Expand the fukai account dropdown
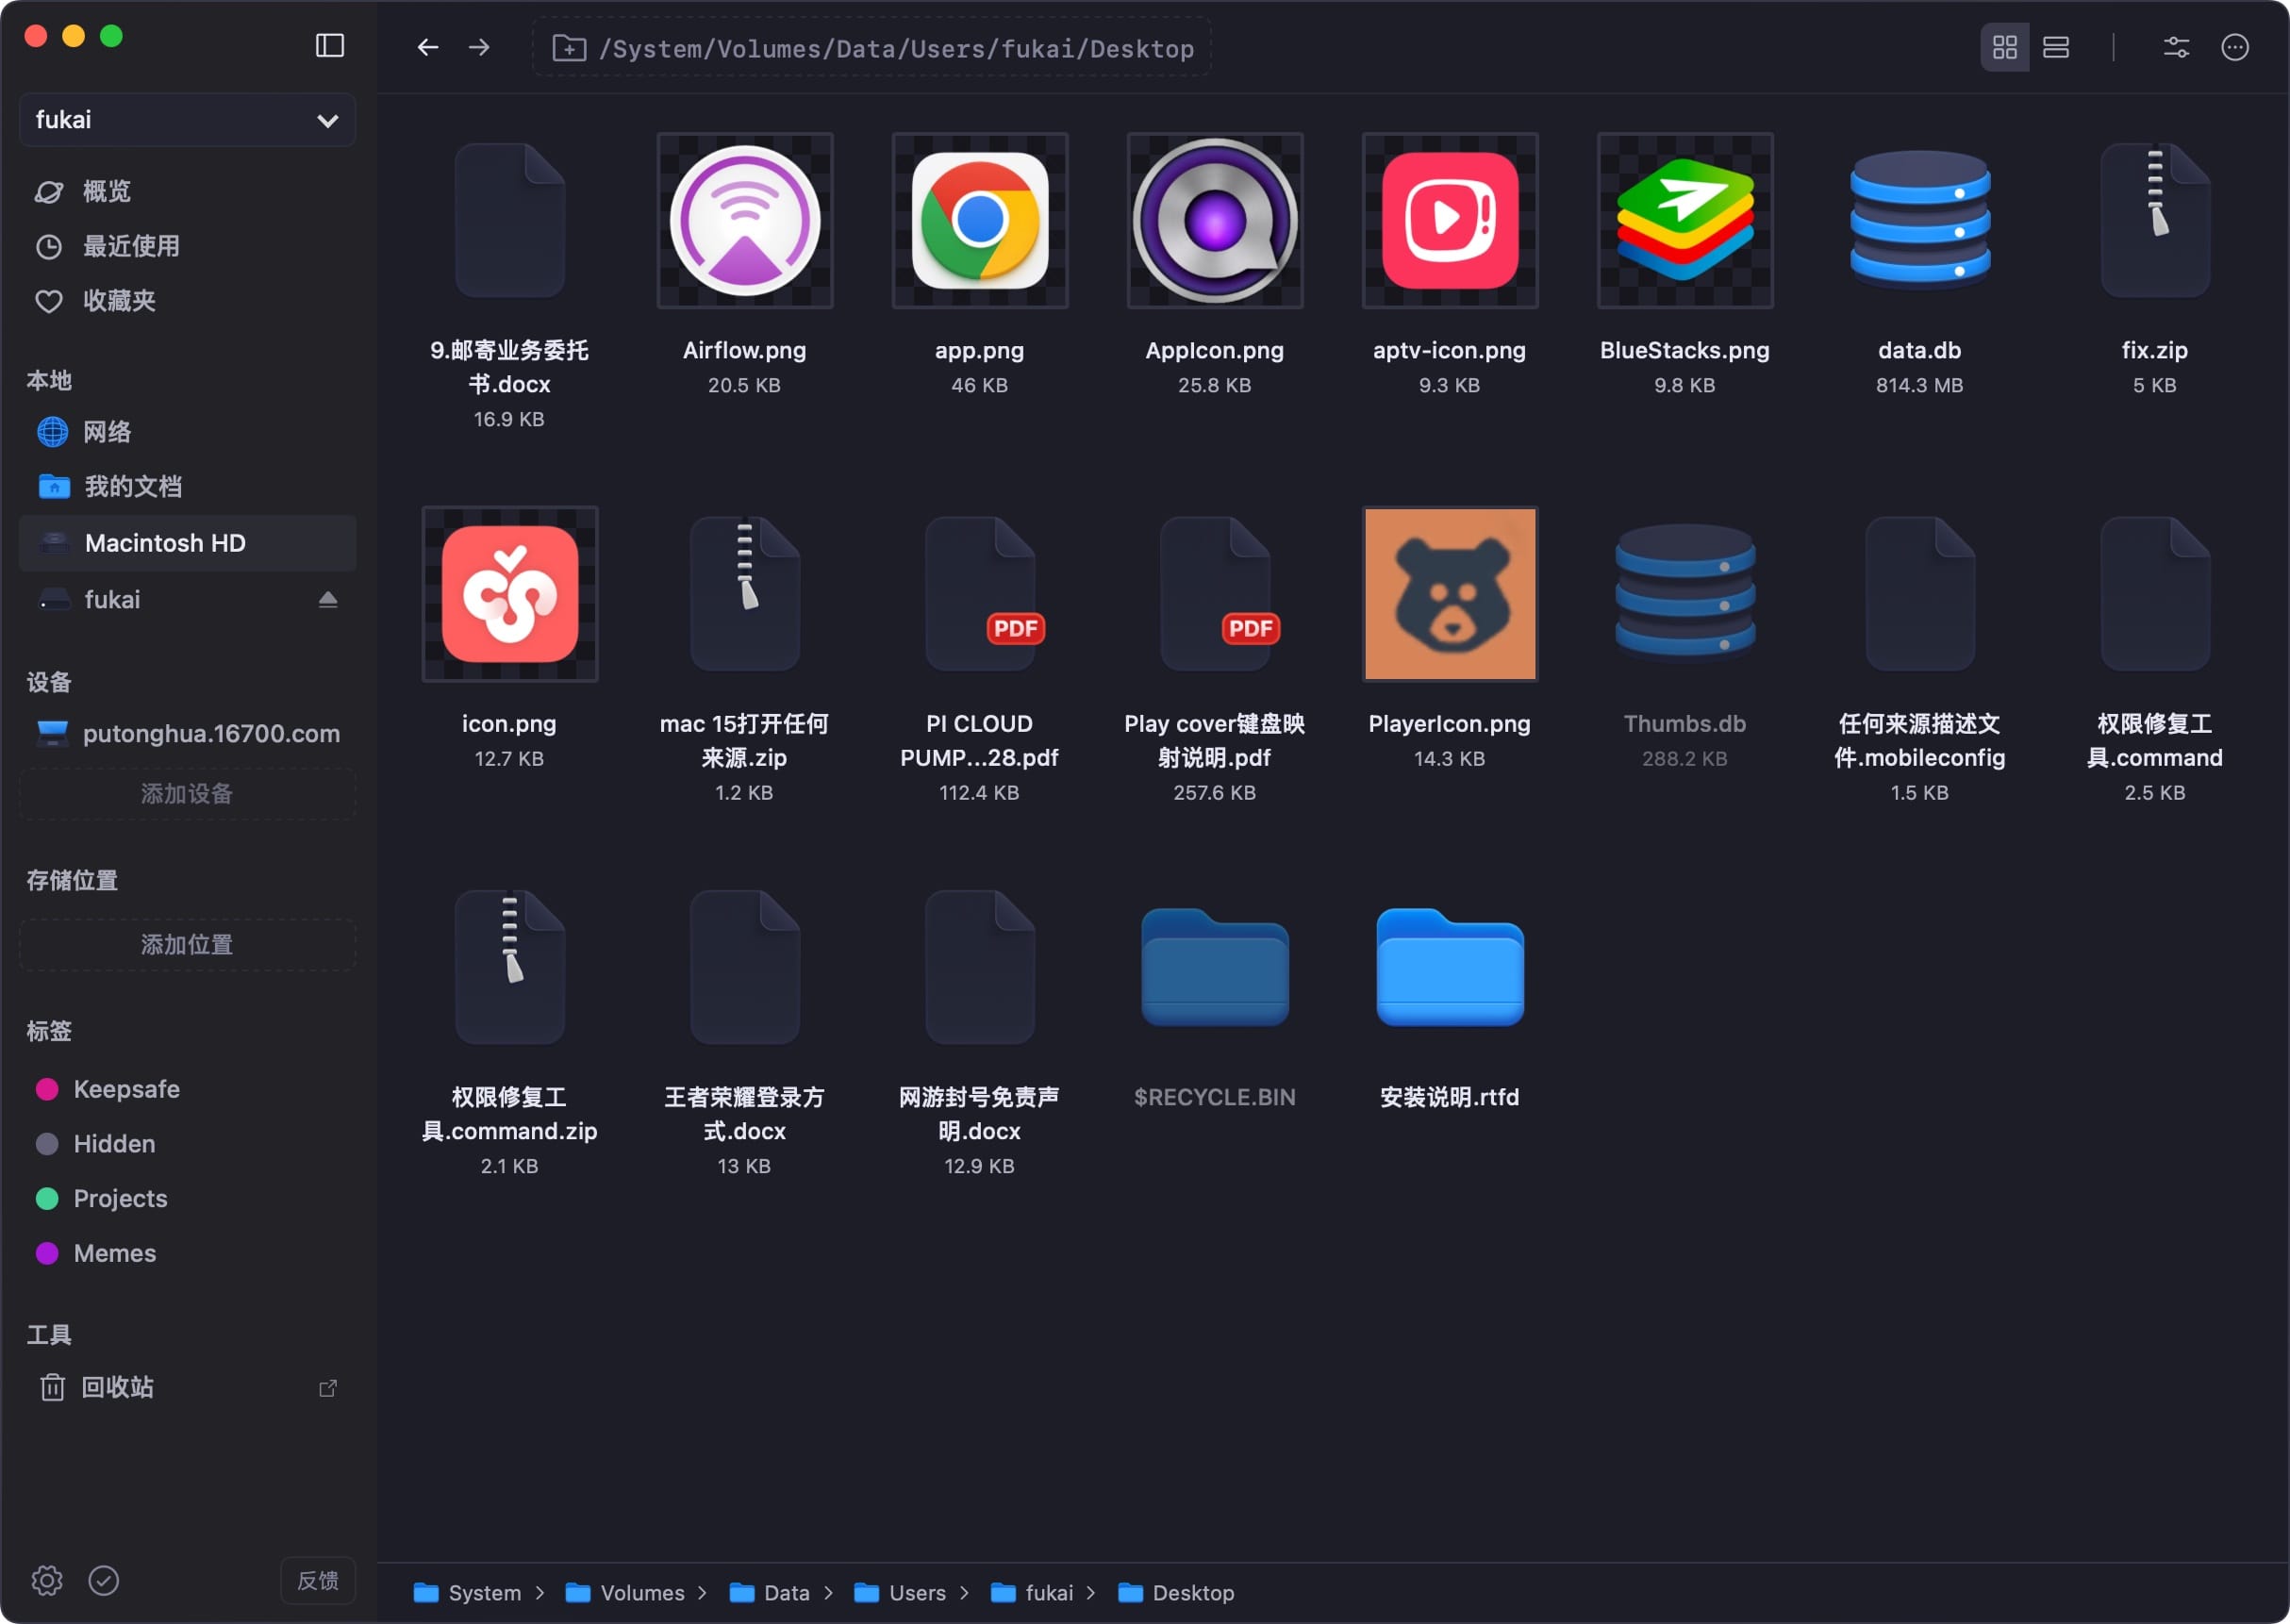 (187, 120)
